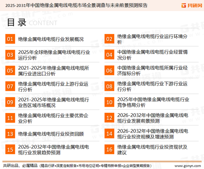Open chapter 2021-2025年所属行业进出口分析

54,71
